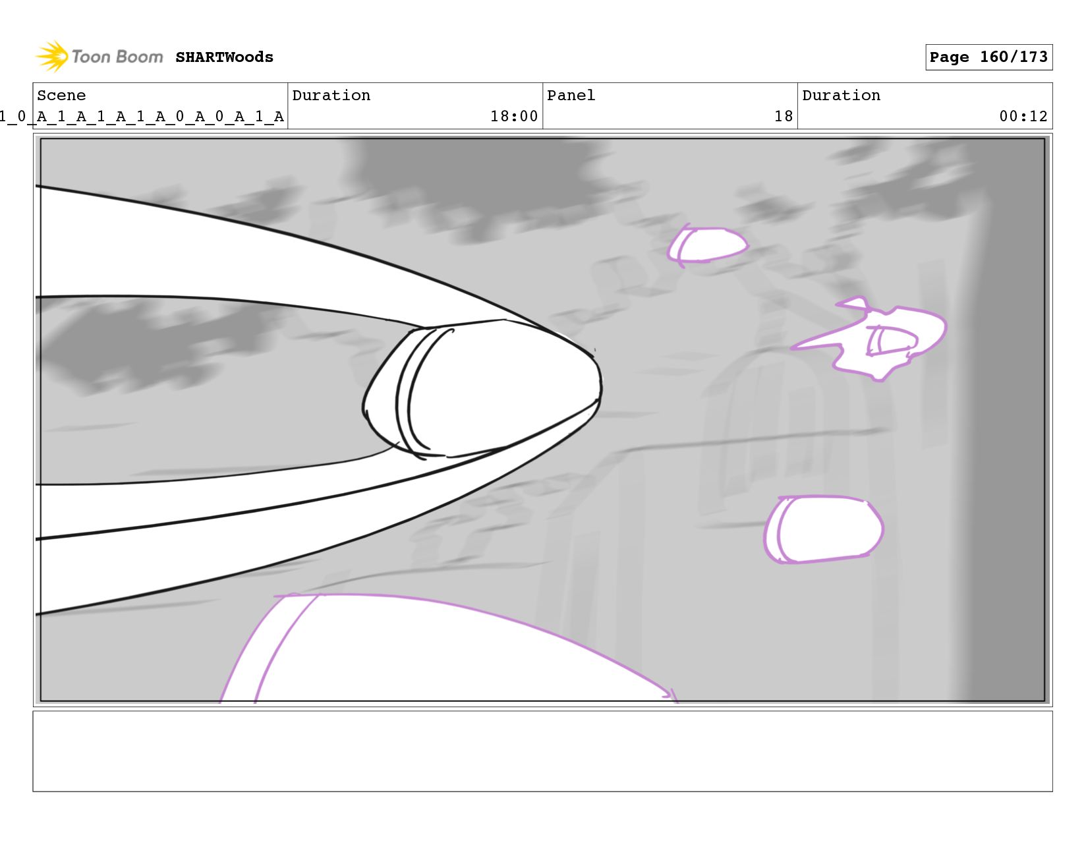Select the scene duration value 18:00
Image resolution: width=1086 pixels, height=841 pixels.
pyautogui.click(x=514, y=117)
